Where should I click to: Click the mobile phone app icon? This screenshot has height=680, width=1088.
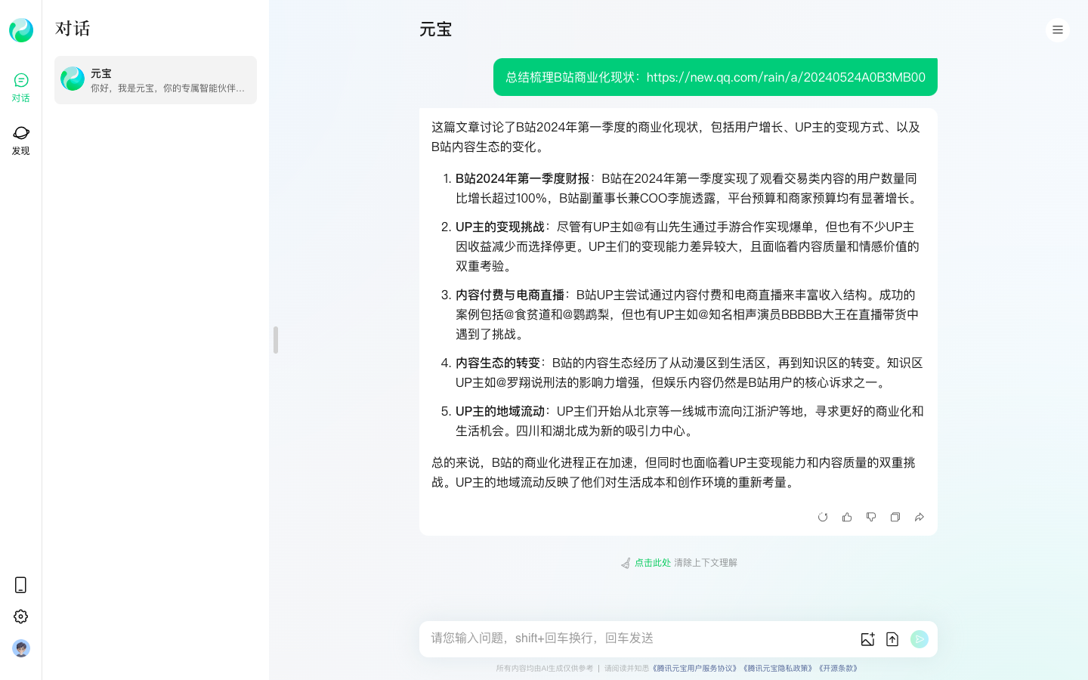click(x=21, y=585)
